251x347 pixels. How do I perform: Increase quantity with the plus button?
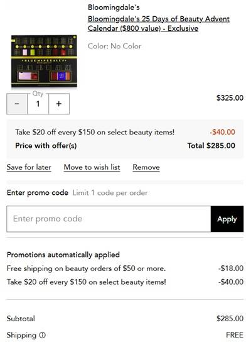[59, 104]
